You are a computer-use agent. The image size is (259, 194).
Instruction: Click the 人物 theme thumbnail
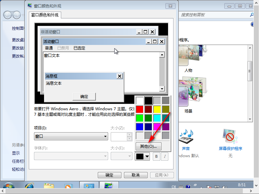click(x=188, y=58)
